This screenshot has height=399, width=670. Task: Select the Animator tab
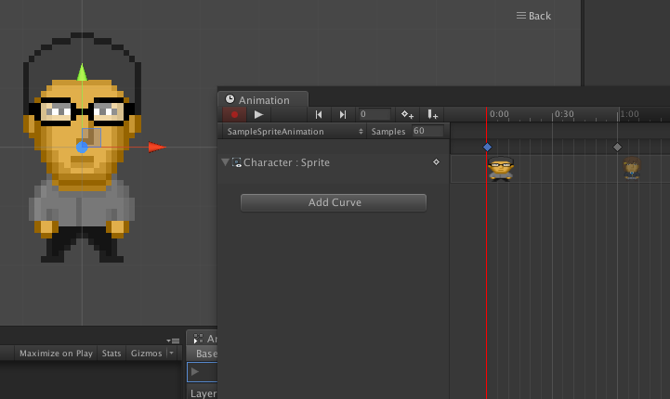click(203, 339)
